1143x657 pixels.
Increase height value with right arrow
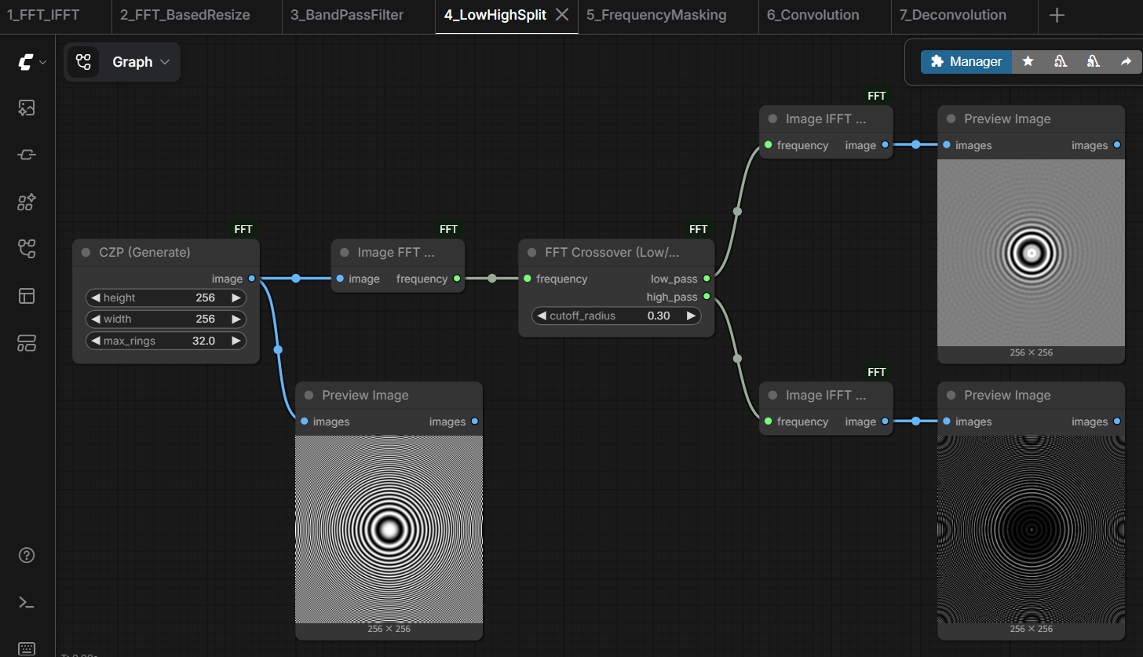coord(236,298)
